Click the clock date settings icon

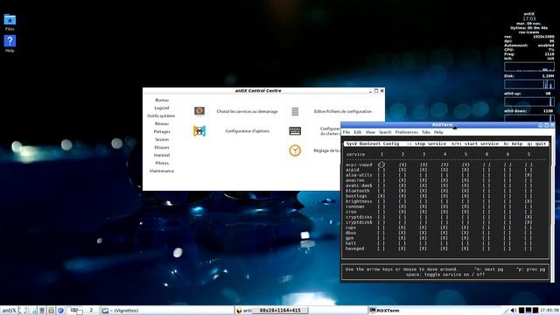click(x=295, y=150)
